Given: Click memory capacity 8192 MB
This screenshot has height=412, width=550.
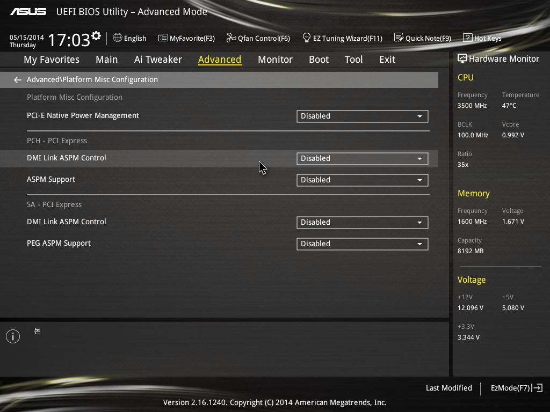Looking at the screenshot, I should (x=471, y=251).
